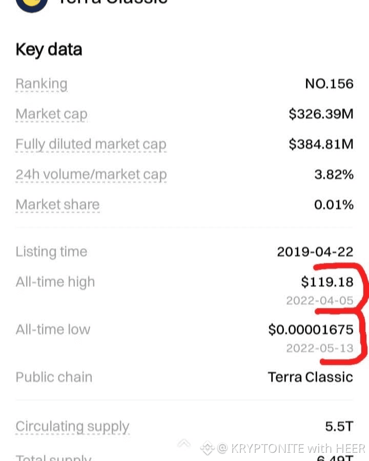369x461 pixels.
Task: Select the all-time high date 2022-04-05
Action: point(320,300)
